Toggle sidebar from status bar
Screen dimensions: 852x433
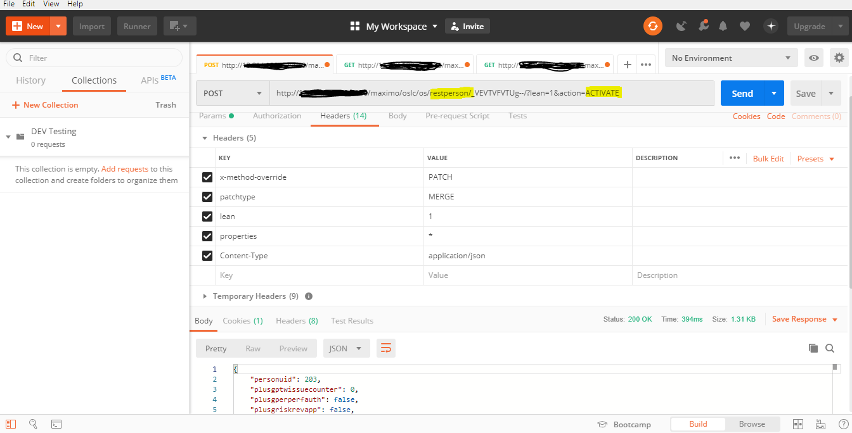tap(11, 424)
